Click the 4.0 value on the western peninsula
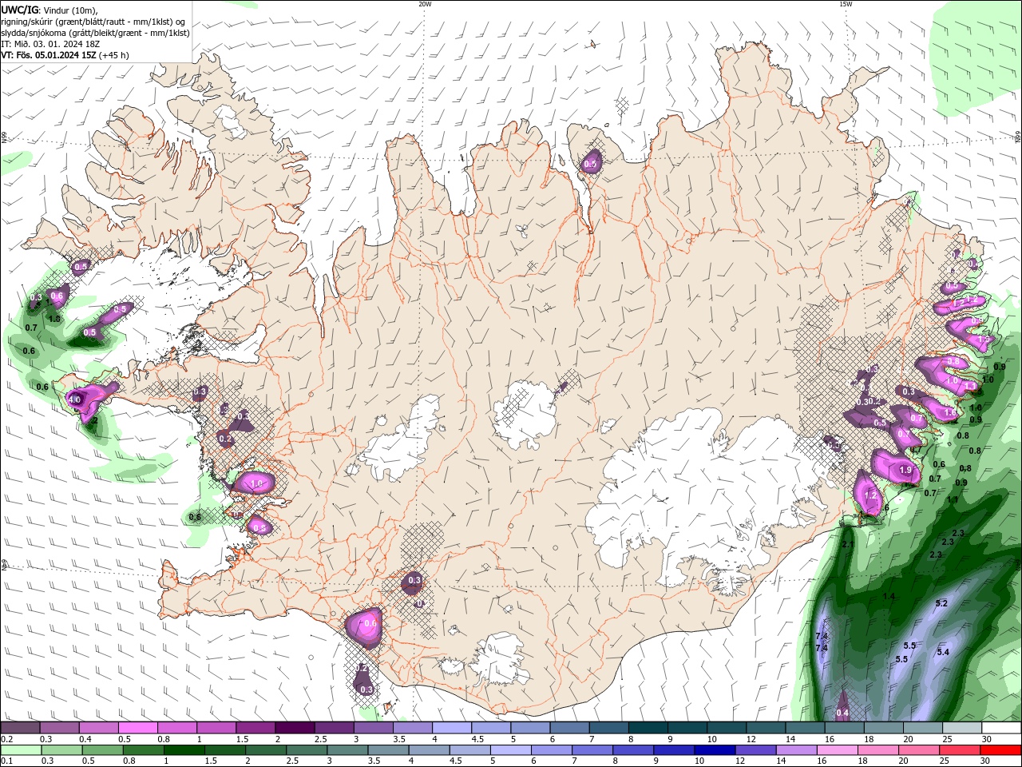 point(74,399)
